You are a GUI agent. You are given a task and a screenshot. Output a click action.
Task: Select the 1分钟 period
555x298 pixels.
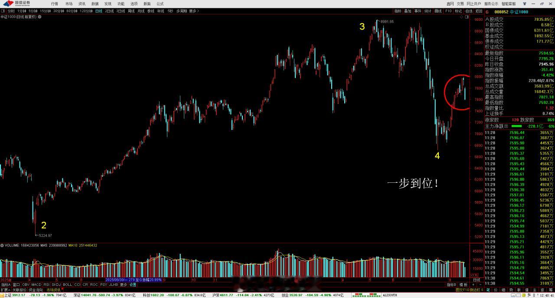click(x=22, y=11)
